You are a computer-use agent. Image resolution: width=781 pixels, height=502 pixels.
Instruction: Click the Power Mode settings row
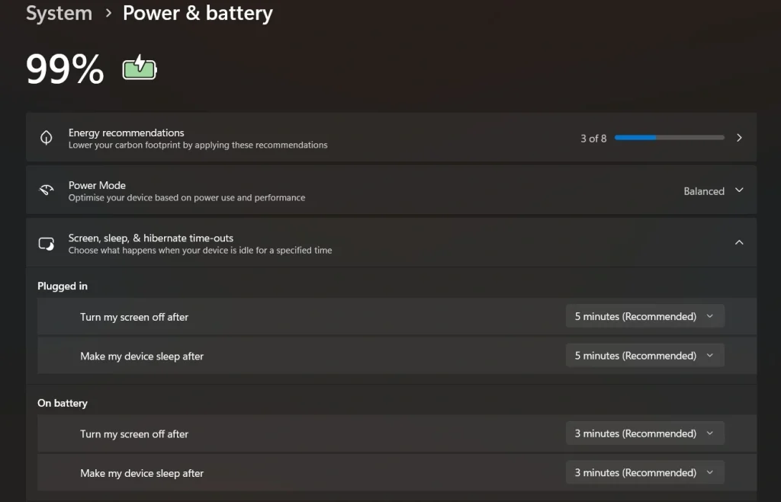[305, 190]
